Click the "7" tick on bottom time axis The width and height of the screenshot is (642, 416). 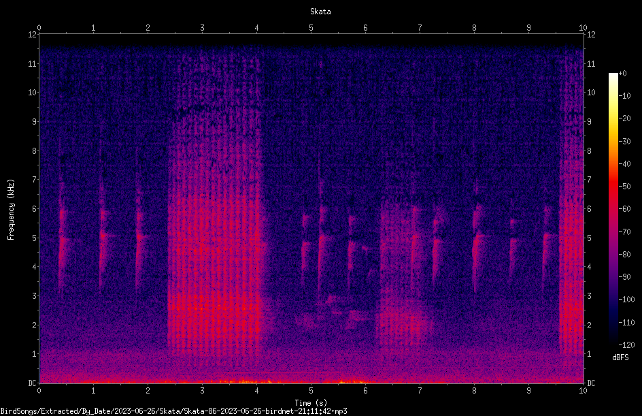coord(420,391)
